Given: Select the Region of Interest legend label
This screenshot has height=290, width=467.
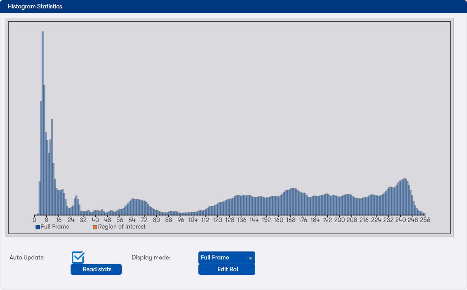Looking at the screenshot, I should pyautogui.click(x=122, y=227).
